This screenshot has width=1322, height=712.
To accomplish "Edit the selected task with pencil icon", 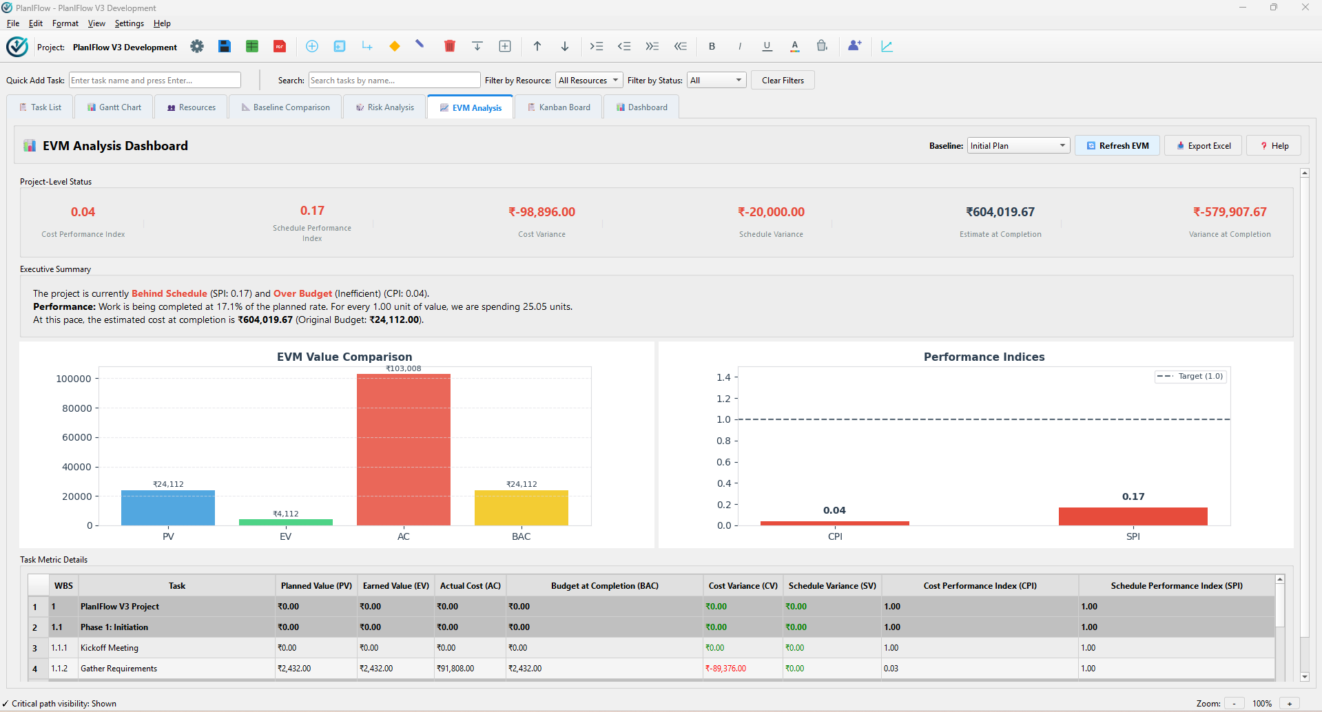I will point(420,45).
